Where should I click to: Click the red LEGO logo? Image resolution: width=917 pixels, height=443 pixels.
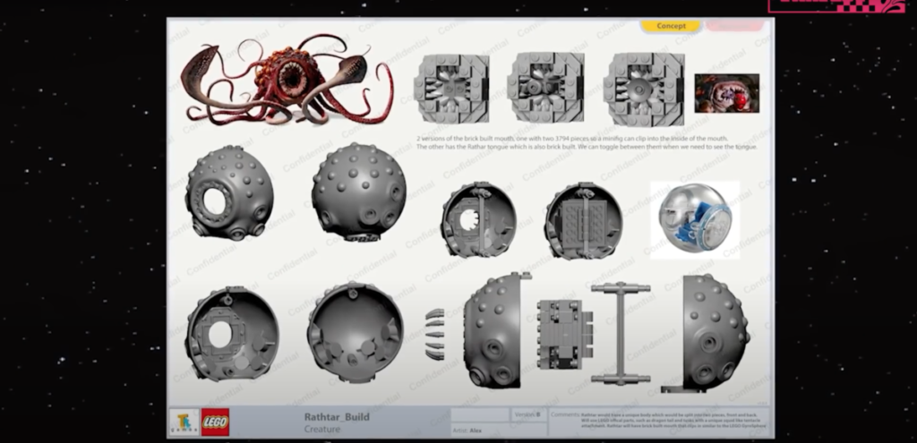point(215,422)
